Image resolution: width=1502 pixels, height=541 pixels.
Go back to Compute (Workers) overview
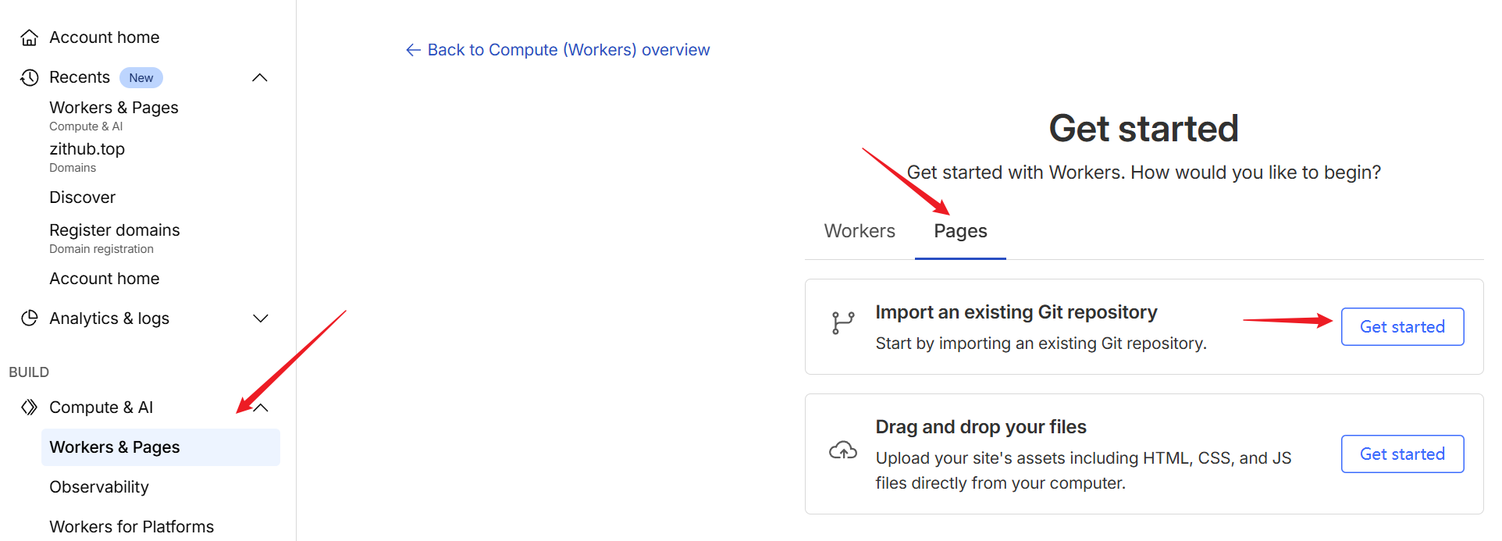click(x=558, y=50)
